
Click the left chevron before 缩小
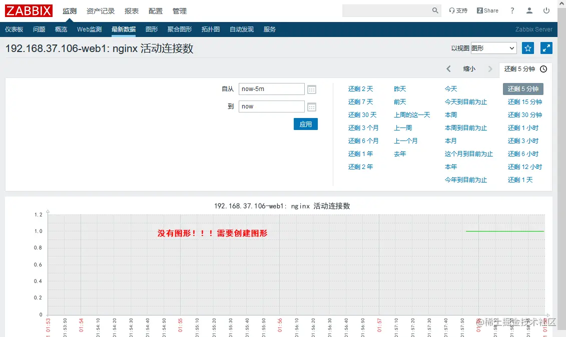click(448, 69)
